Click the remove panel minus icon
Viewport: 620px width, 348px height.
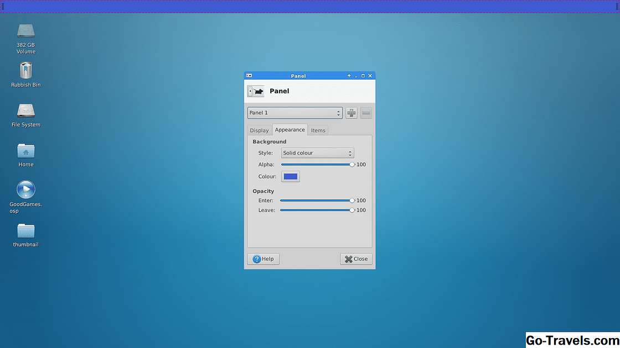pos(366,113)
